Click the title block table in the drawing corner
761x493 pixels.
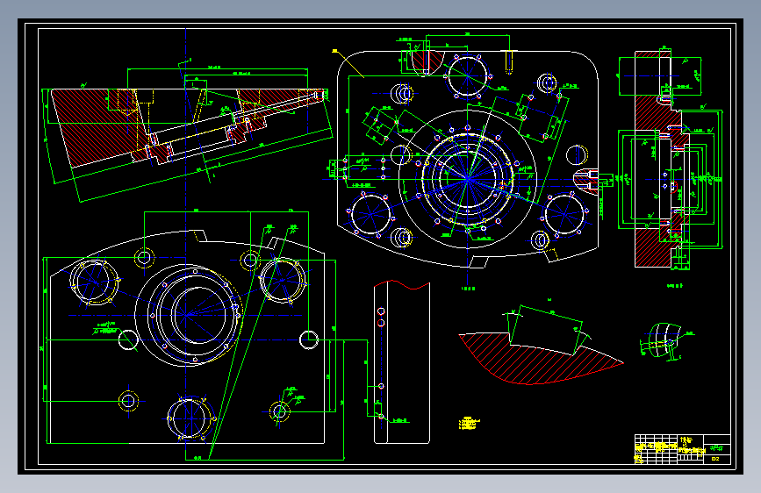pos(682,449)
